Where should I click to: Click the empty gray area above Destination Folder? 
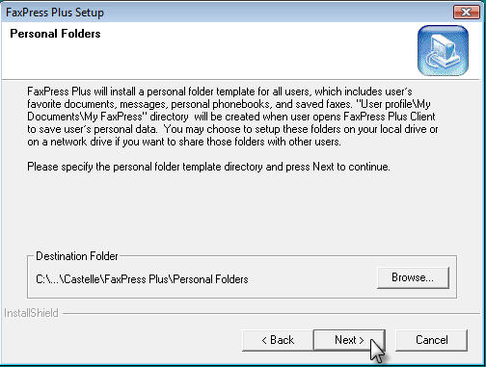[241, 212]
